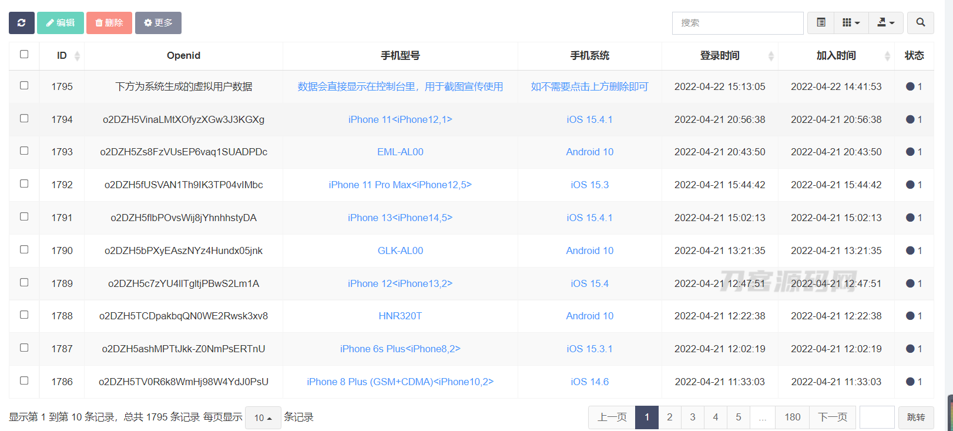The image size is (953, 431).
Task: Click the refresh table icon button
Action: 22,23
